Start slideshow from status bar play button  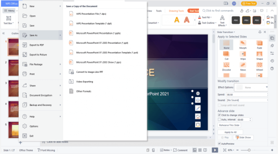tap(215, 150)
